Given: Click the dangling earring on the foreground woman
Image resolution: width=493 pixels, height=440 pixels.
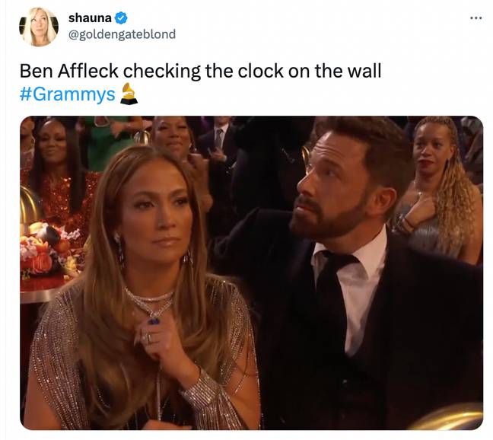Looking at the screenshot, I should click(119, 248).
